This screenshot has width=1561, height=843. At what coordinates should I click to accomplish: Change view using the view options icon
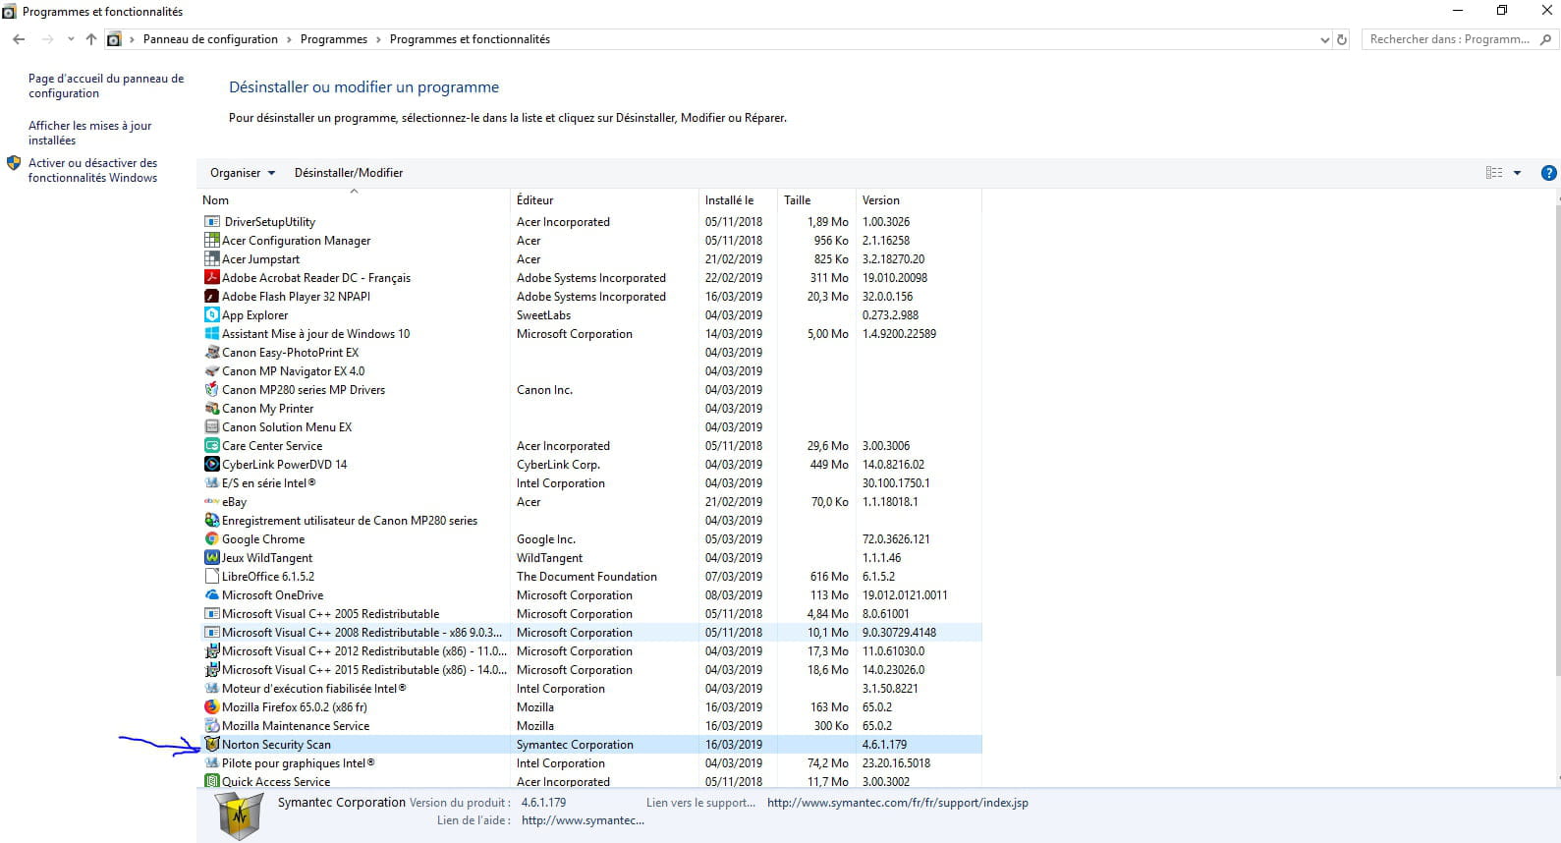(x=1494, y=173)
